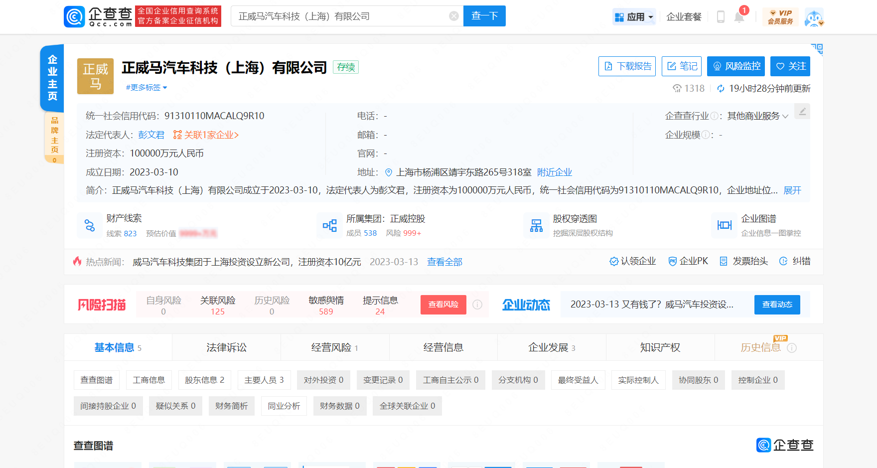The width and height of the screenshot is (877, 468).
Task: Click the user avatar icon
Action: click(x=814, y=17)
